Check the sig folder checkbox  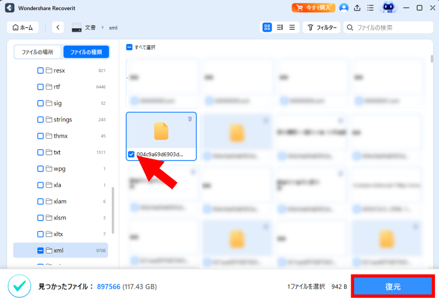point(40,103)
